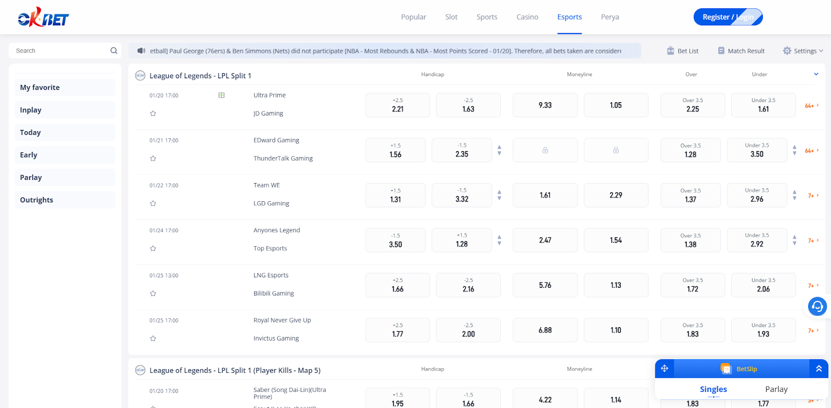
Task: Click the LPL Split 1 league logo icon
Action: point(140,76)
